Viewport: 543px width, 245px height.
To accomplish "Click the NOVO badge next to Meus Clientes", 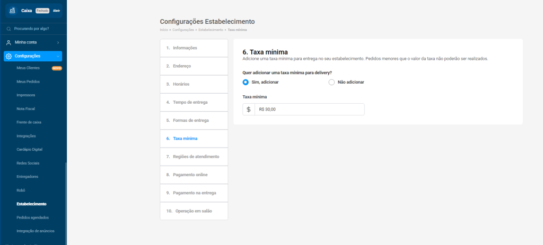I will pos(57,68).
